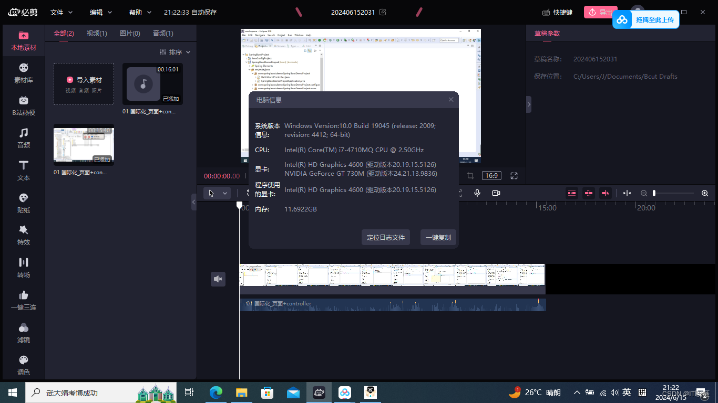Open the B站热梗 memes panel
718x403 pixels.
(x=24, y=105)
